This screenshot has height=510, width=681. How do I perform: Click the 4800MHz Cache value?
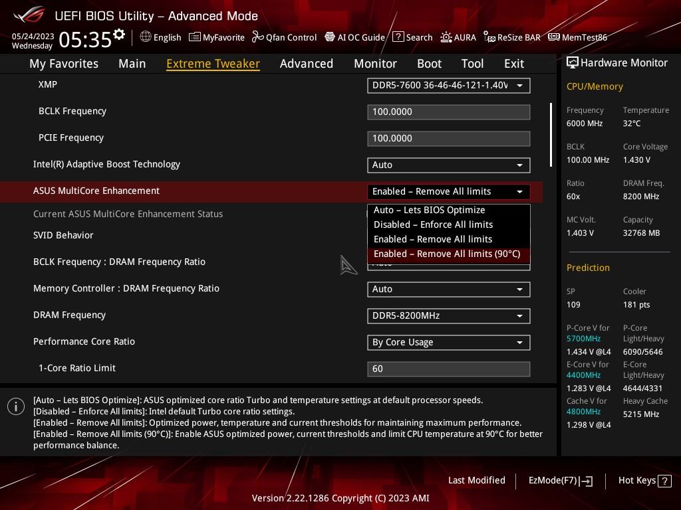pyautogui.click(x=583, y=412)
